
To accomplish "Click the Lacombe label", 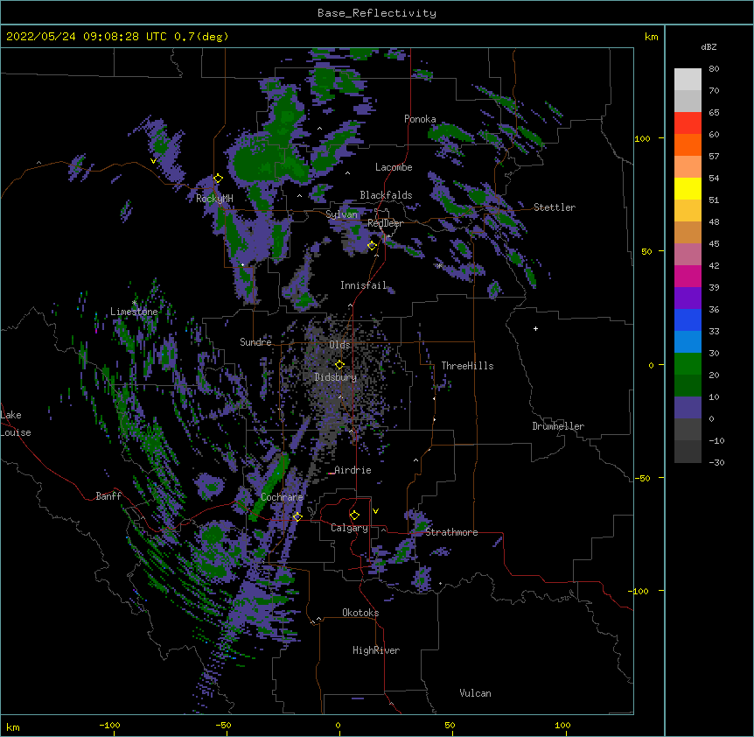I will [394, 167].
